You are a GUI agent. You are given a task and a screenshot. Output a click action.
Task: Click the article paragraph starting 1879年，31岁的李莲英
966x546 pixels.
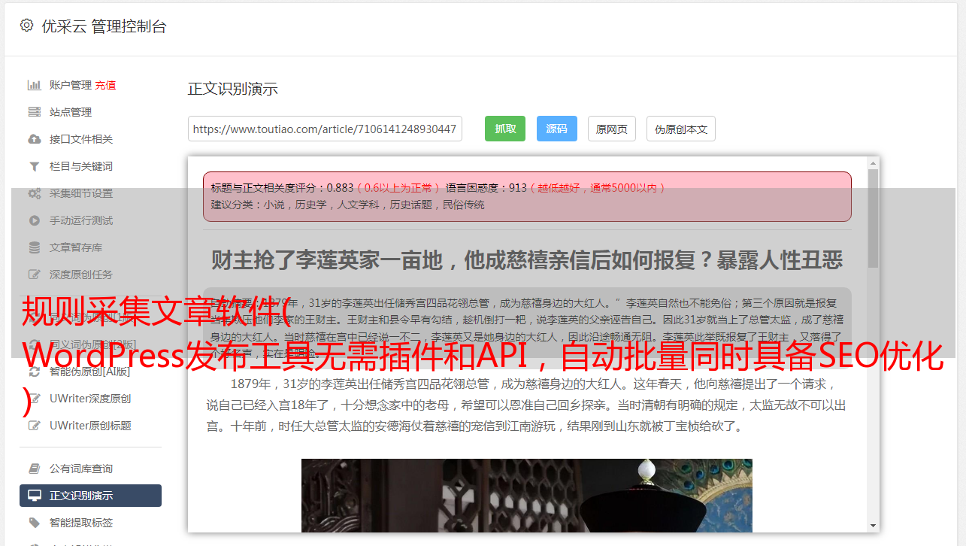pos(527,405)
